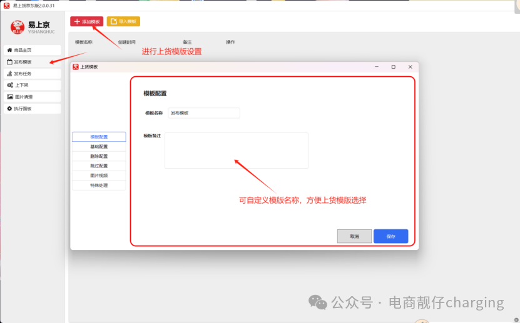The image size is (520, 323).
Task: Minimize the 上货模板 dialog
Action: tap(377, 67)
